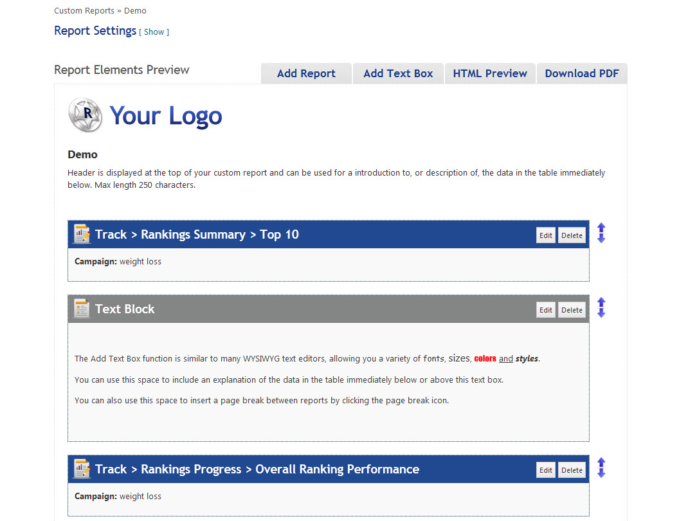Open the Add Text Box tab
Screen dimensions: 679x521
[398, 73]
